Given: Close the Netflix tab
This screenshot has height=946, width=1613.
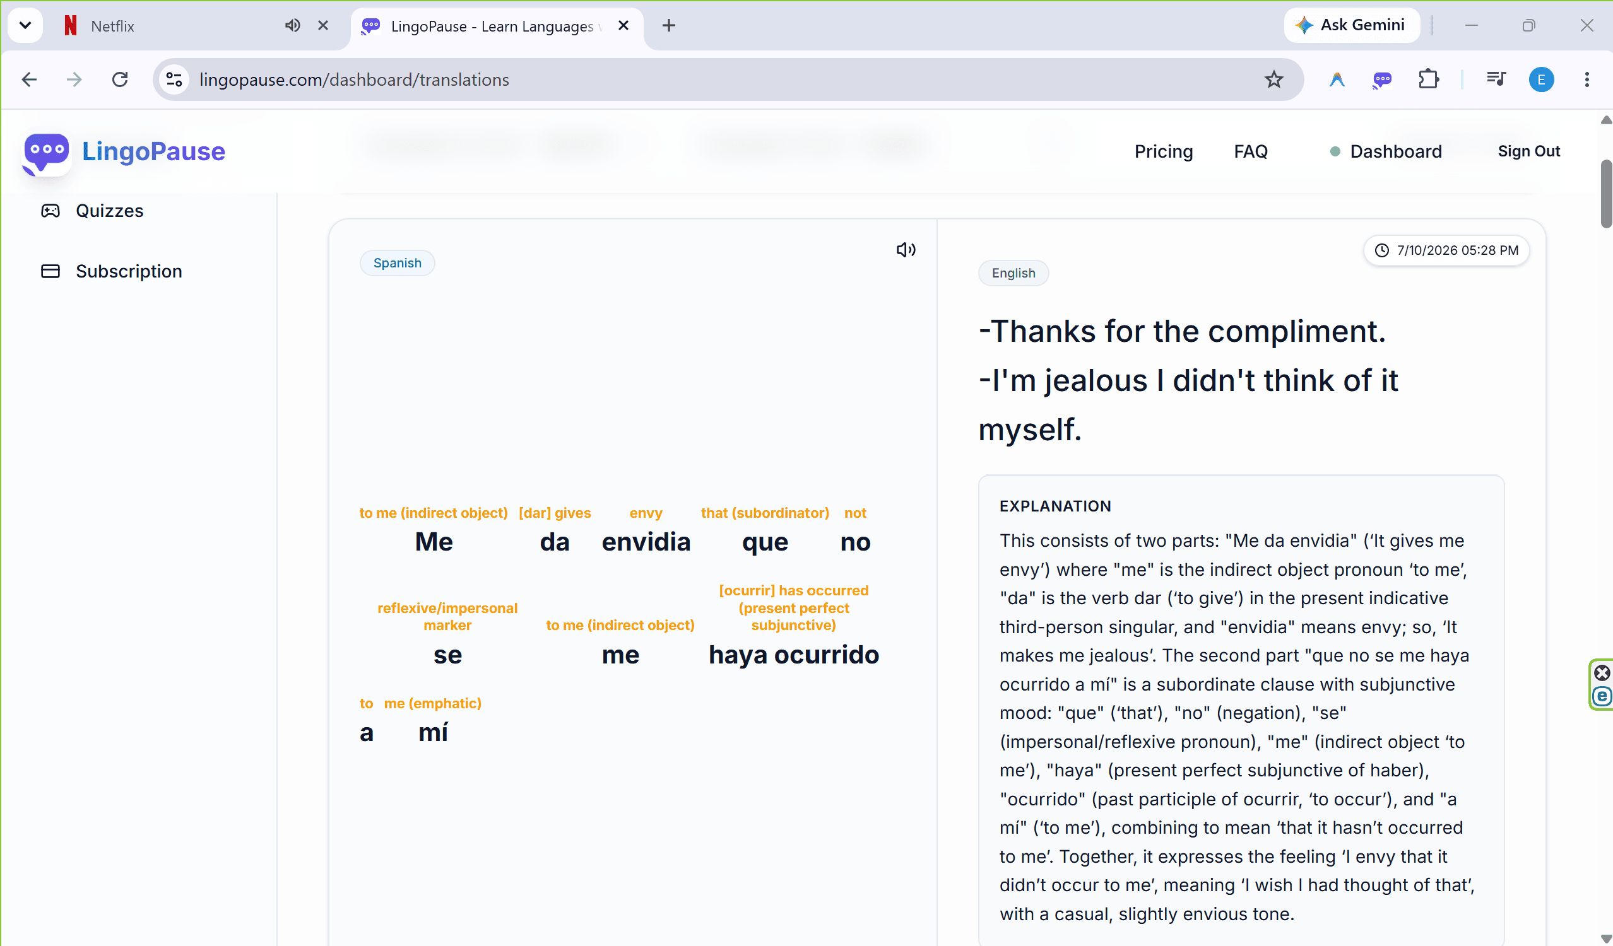Looking at the screenshot, I should click(323, 26).
